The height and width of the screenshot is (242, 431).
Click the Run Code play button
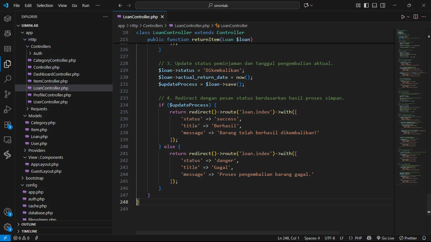pyautogui.click(x=403, y=17)
